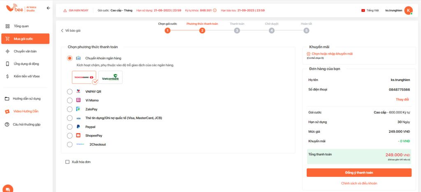Image resolution: width=421 pixels, height=192 pixels.
Task: Choose the Vietcombank bank logo
Action: (x=110, y=77)
